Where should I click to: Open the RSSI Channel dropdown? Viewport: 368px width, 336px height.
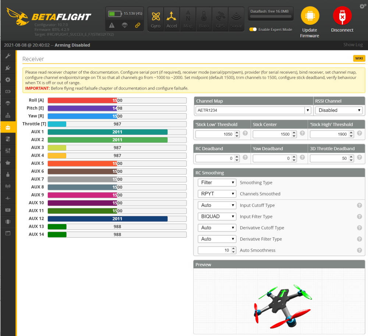[339, 110]
